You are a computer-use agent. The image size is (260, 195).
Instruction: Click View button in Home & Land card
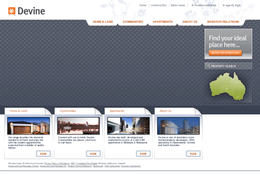coord(43,154)
